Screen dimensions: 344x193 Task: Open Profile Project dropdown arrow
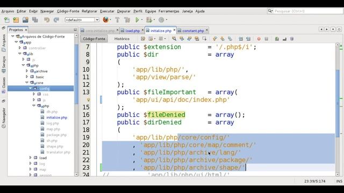coord(167,20)
